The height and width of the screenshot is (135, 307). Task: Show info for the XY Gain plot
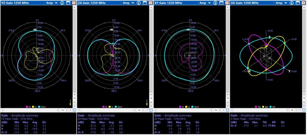(x=216, y=3)
